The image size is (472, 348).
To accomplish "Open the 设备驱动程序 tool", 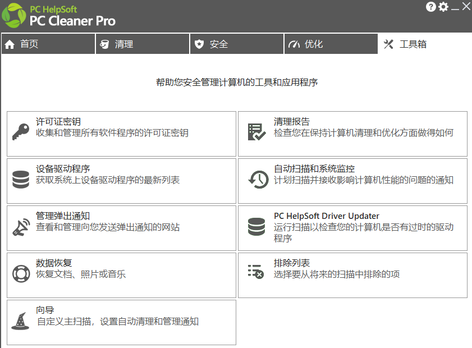I will coord(121,181).
